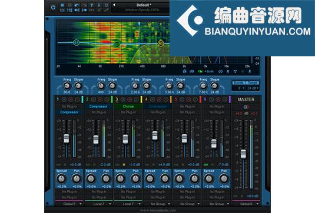This screenshot has width=315, height=213.
Task: Click the wrench tool icon in the toolbar
Action: point(106,10)
